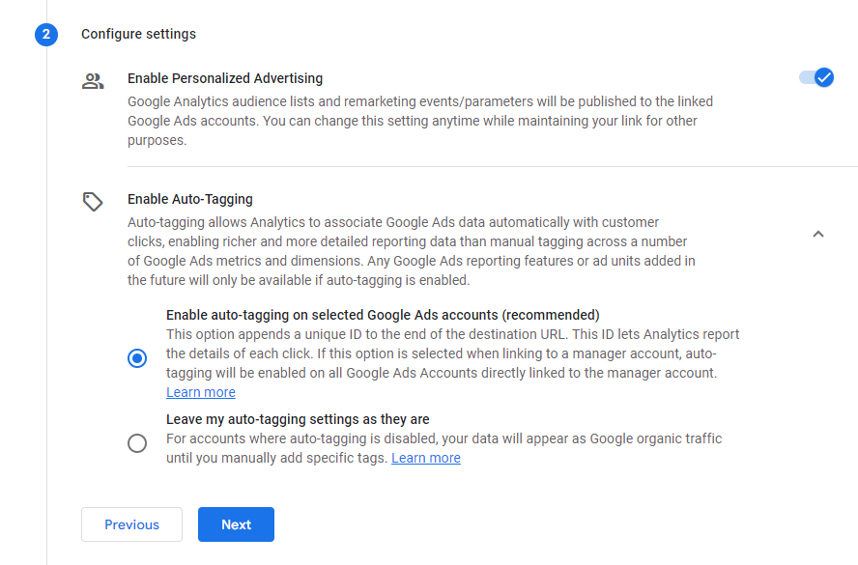Click the Enable Auto-Tagging heading
Image resolution: width=858 pixels, height=565 pixels.
click(190, 199)
